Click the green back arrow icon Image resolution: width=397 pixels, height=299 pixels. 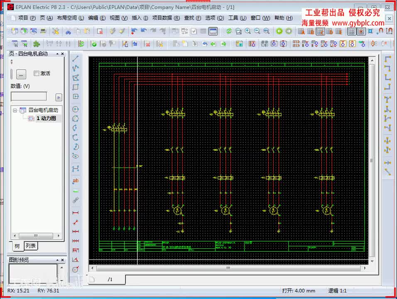[279, 31]
